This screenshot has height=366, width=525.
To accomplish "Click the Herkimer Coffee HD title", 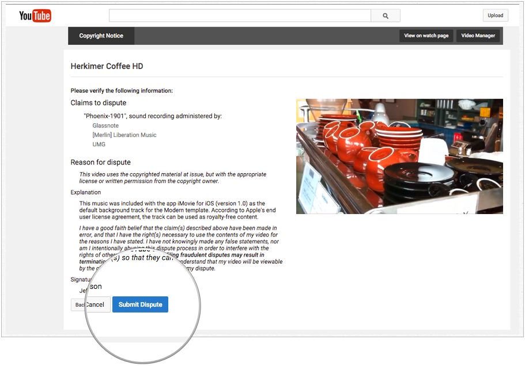I will (107, 66).
